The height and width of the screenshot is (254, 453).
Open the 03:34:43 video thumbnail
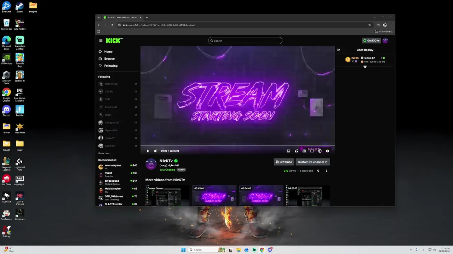tap(261, 196)
